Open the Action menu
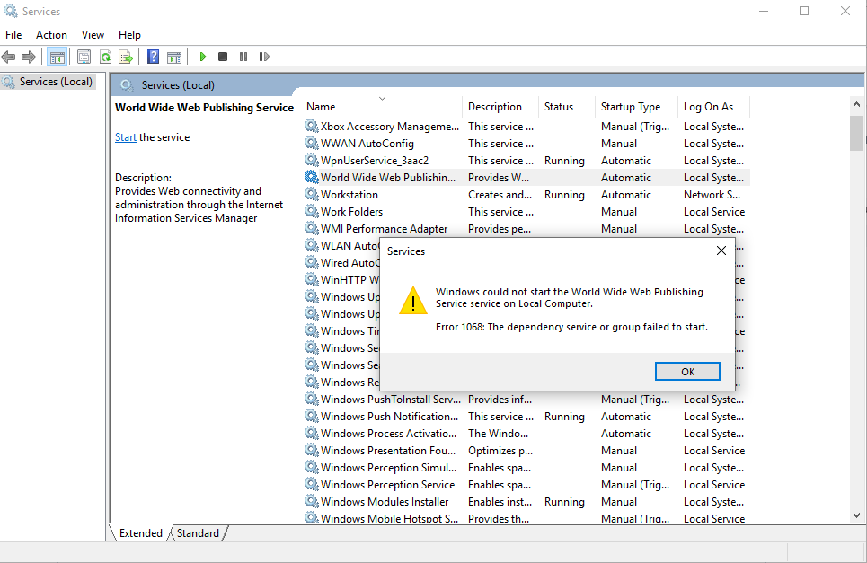This screenshot has width=867, height=563. (51, 34)
